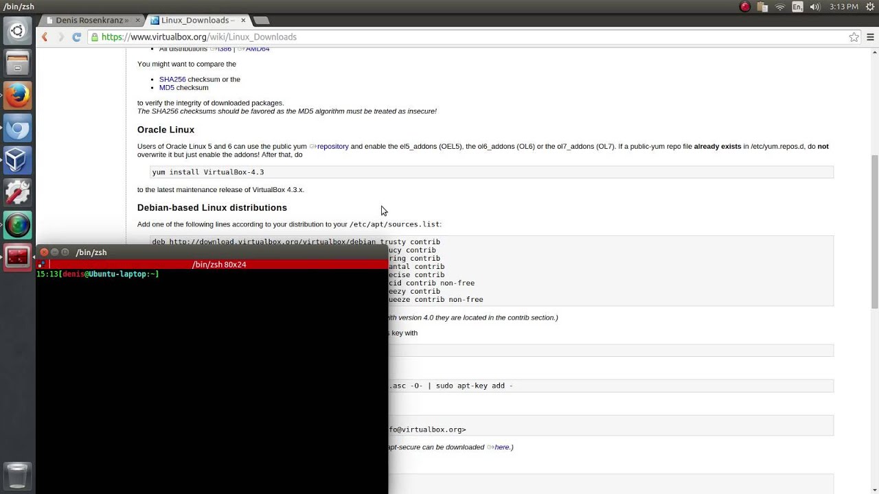Click the terminal grid icon in Terminator titlebar
This screenshot has height=494, width=879.
pos(42,264)
